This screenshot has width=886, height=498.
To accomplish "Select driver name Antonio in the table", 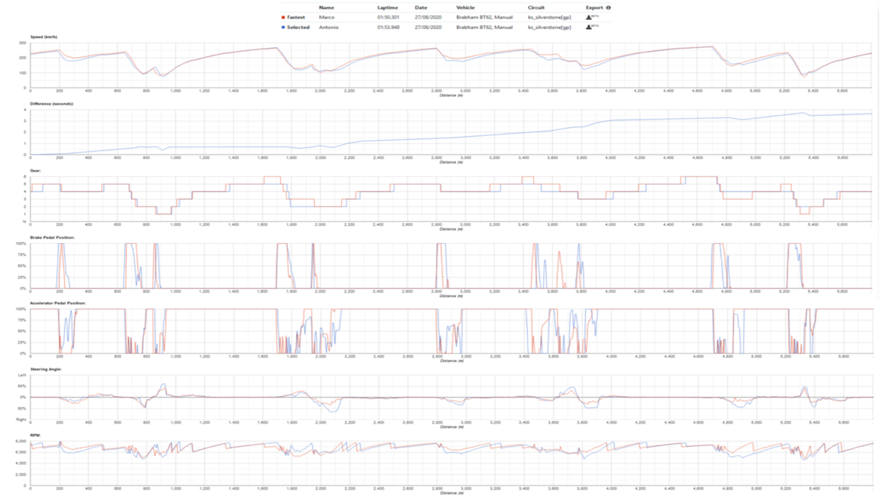I will (x=328, y=27).
